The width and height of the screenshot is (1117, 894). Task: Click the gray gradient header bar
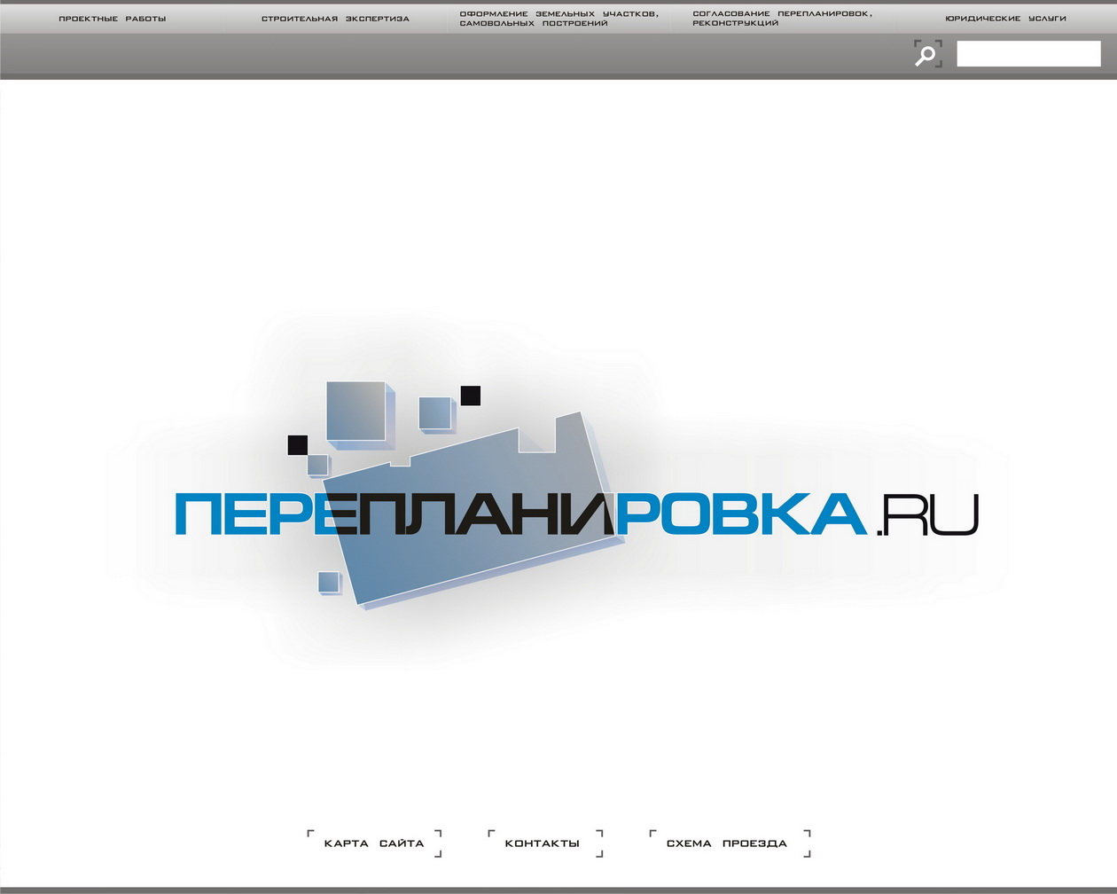[x=443, y=53]
